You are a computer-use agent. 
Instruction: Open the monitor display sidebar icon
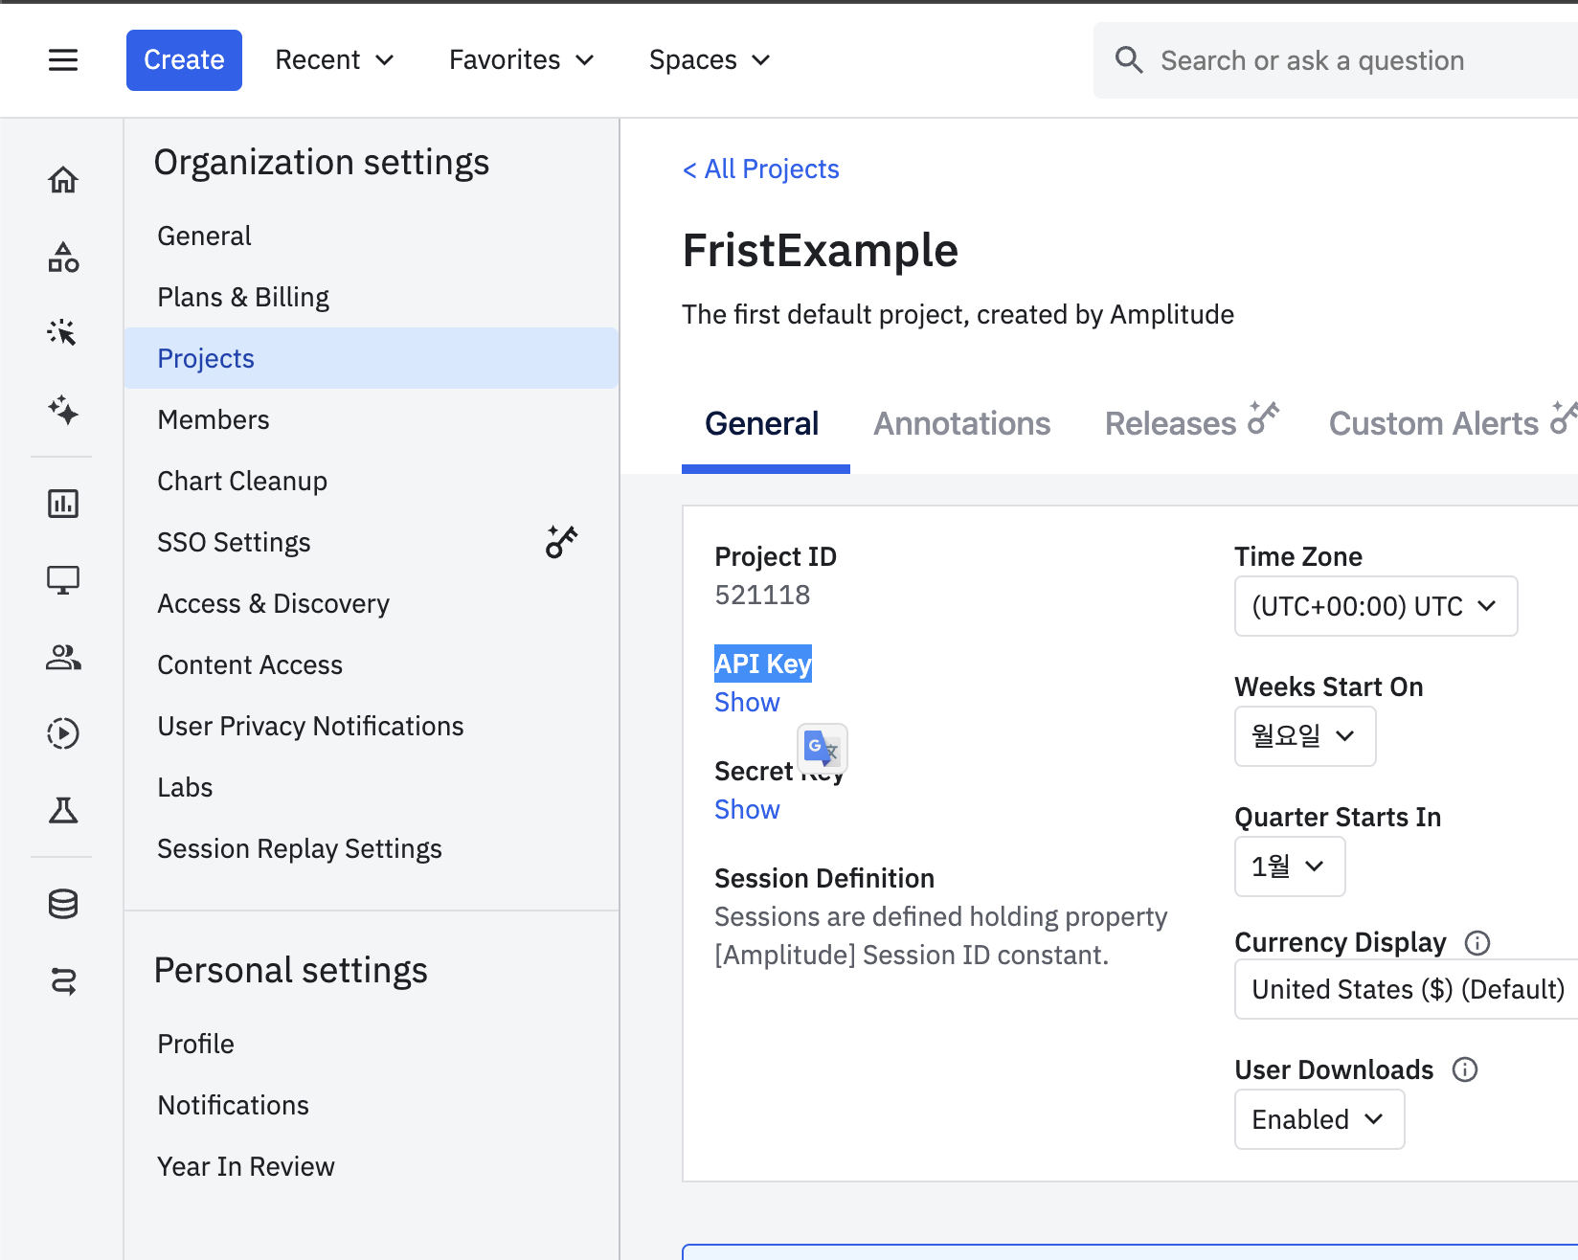tap(63, 579)
